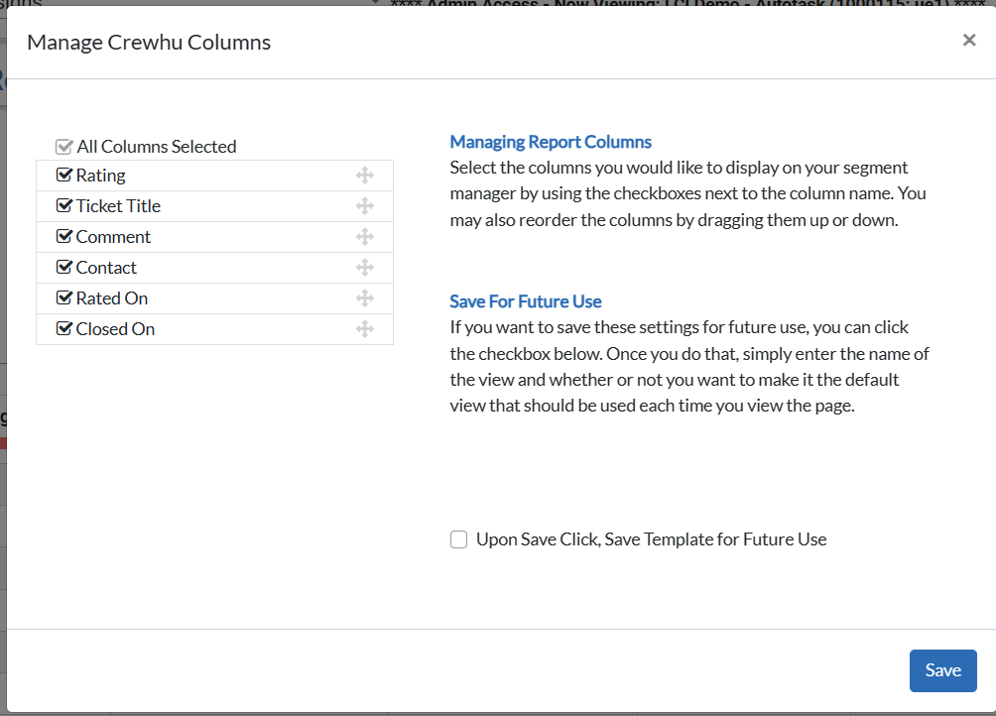Close the Manage Crewhu Columns dialog
The image size is (996, 716).
(x=969, y=40)
